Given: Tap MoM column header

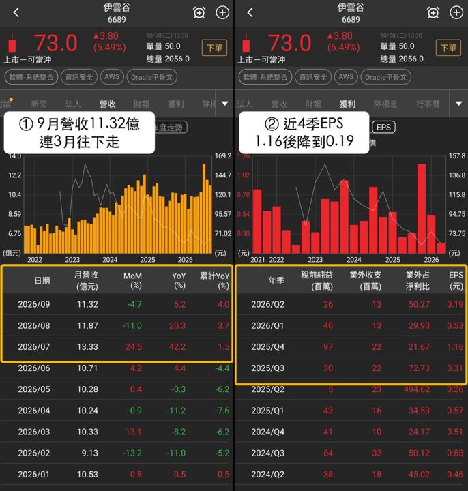Looking at the screenshot, I should 132,280.
